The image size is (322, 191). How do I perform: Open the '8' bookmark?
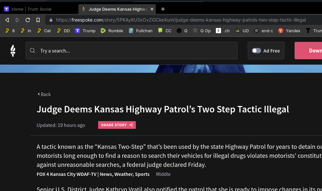tap(10, 31)
